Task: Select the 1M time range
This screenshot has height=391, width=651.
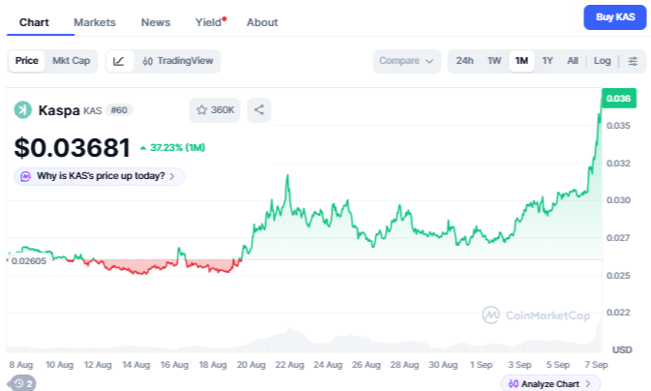Action: [521, 61]
